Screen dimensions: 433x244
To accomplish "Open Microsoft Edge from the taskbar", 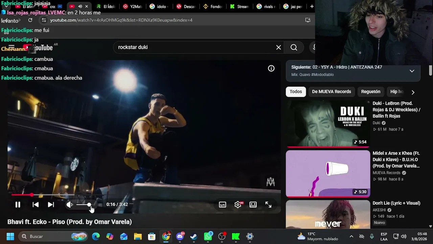I will pos(96,237).
